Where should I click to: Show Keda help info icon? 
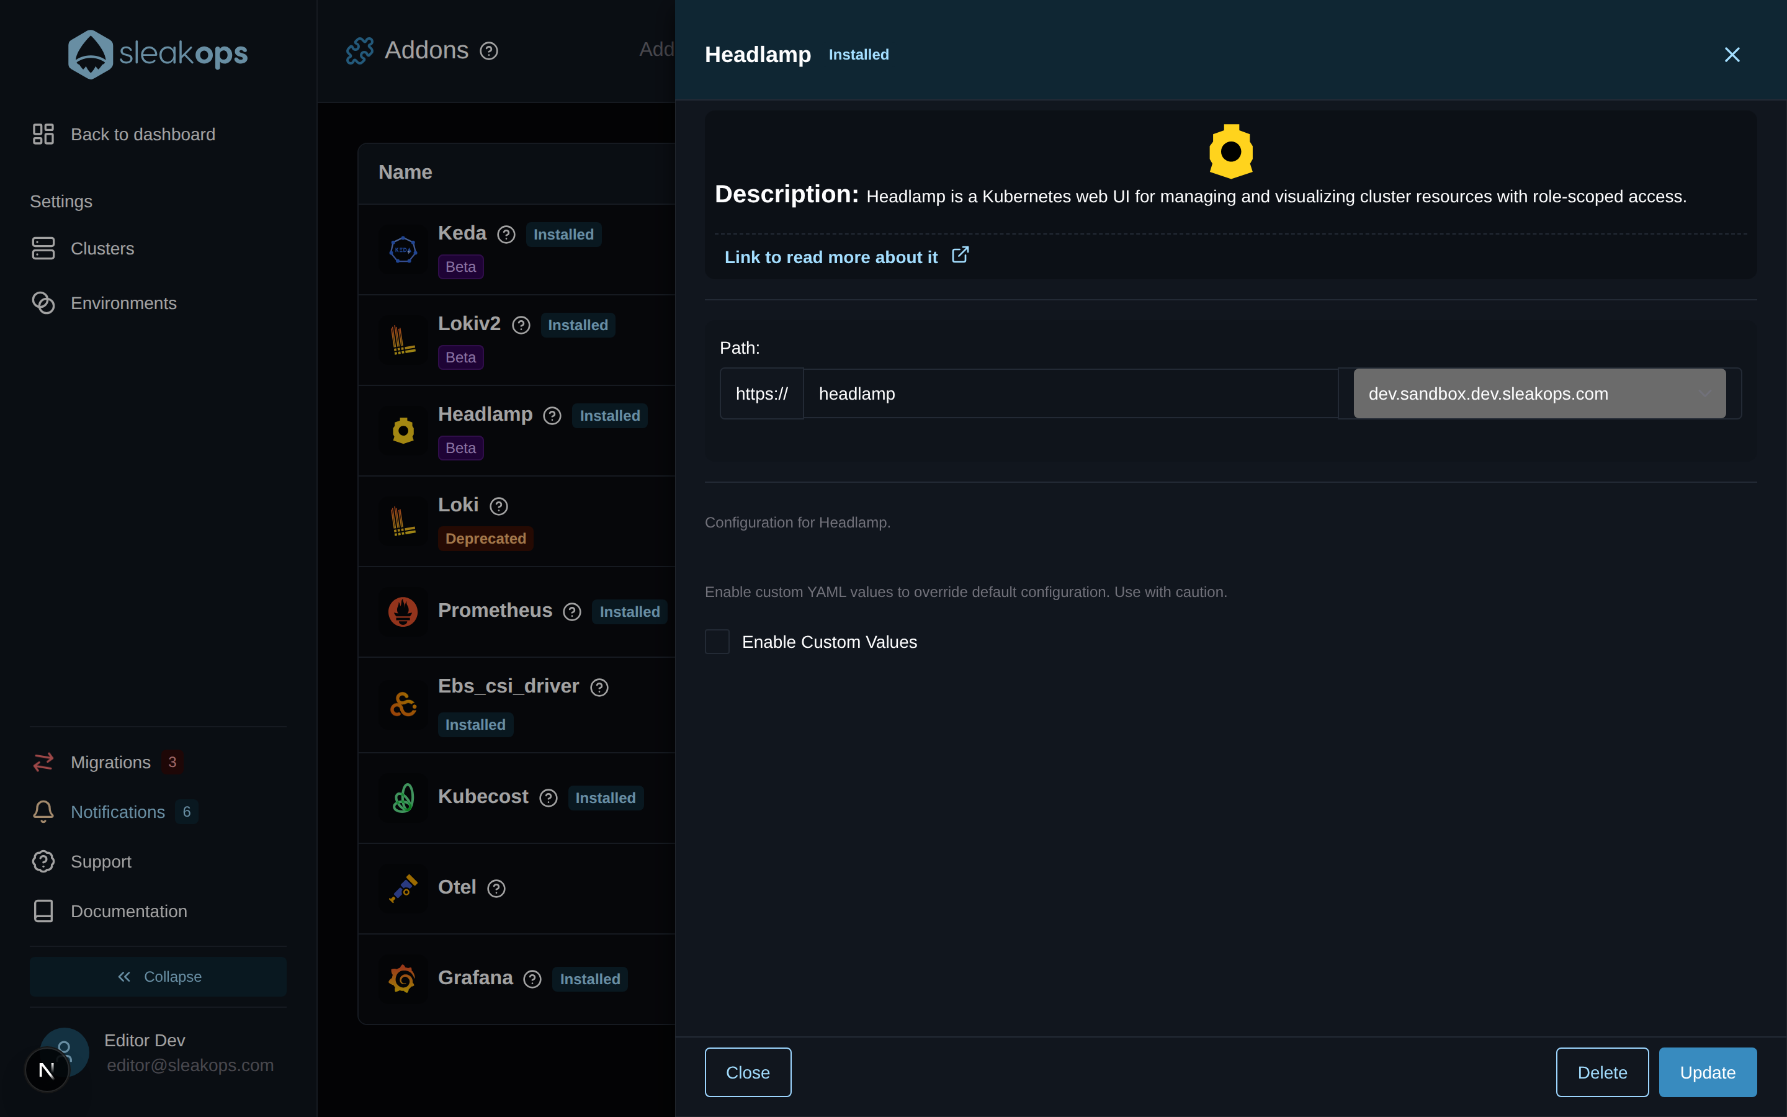pos(506,235)
